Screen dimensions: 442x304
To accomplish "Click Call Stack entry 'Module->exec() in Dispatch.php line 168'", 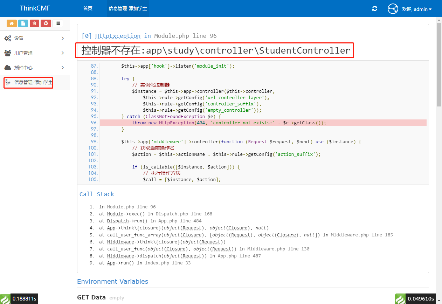I will 156,214.
